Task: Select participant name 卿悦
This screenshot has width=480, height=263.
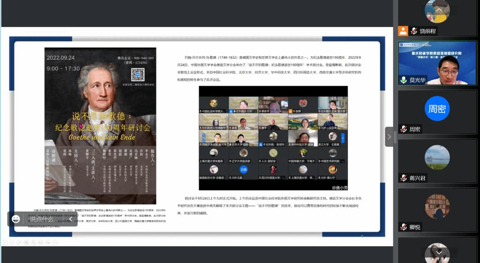Action: click(415, 227)
